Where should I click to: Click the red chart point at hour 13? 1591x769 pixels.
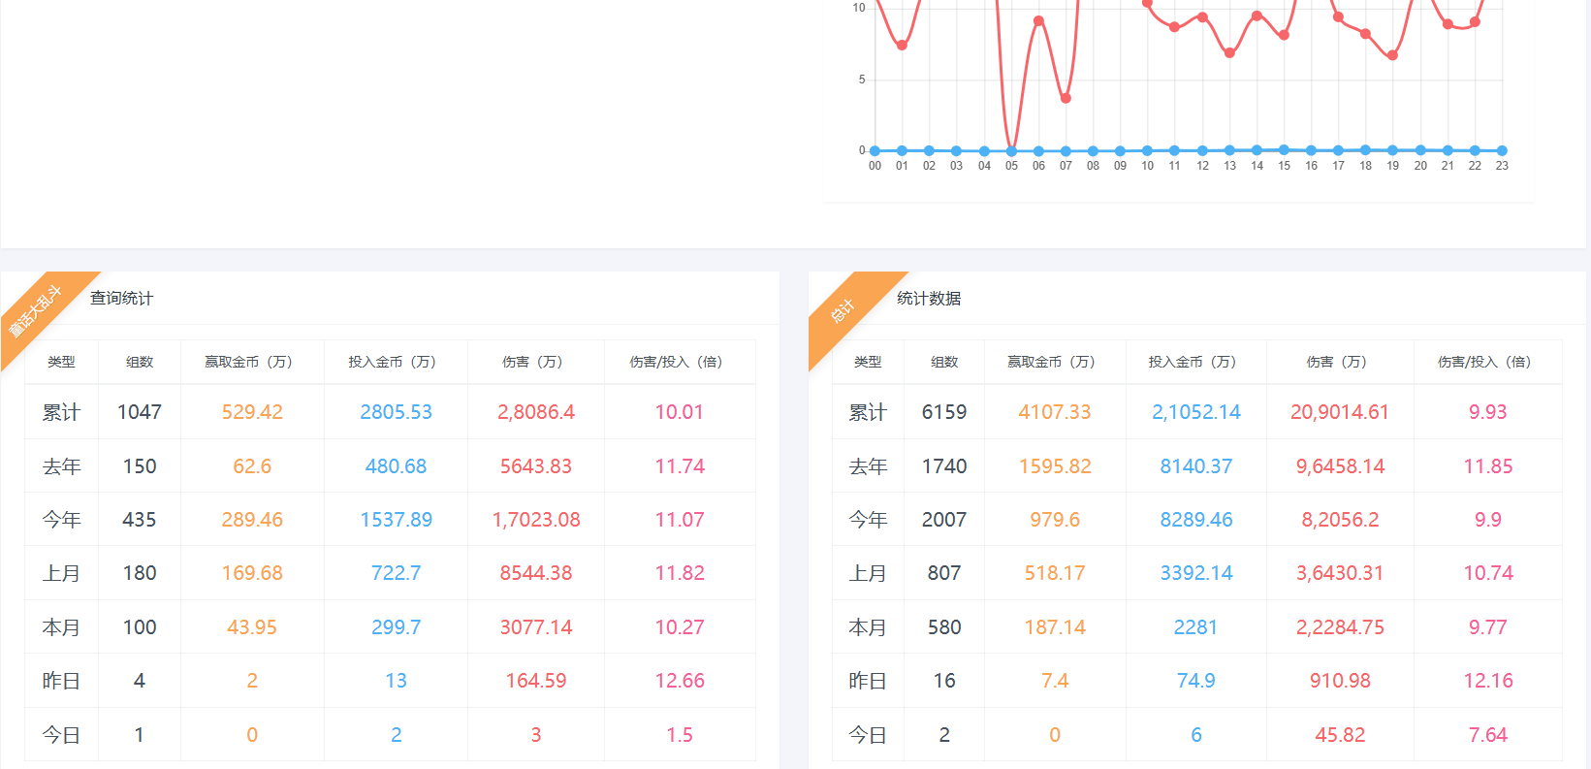tap(1229, 53)
